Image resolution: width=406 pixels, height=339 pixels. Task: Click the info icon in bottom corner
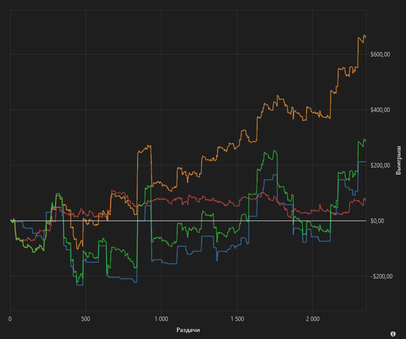click(393, 334)
